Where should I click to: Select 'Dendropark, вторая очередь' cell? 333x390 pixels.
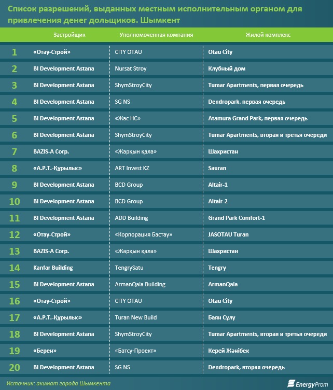(246, 367)
